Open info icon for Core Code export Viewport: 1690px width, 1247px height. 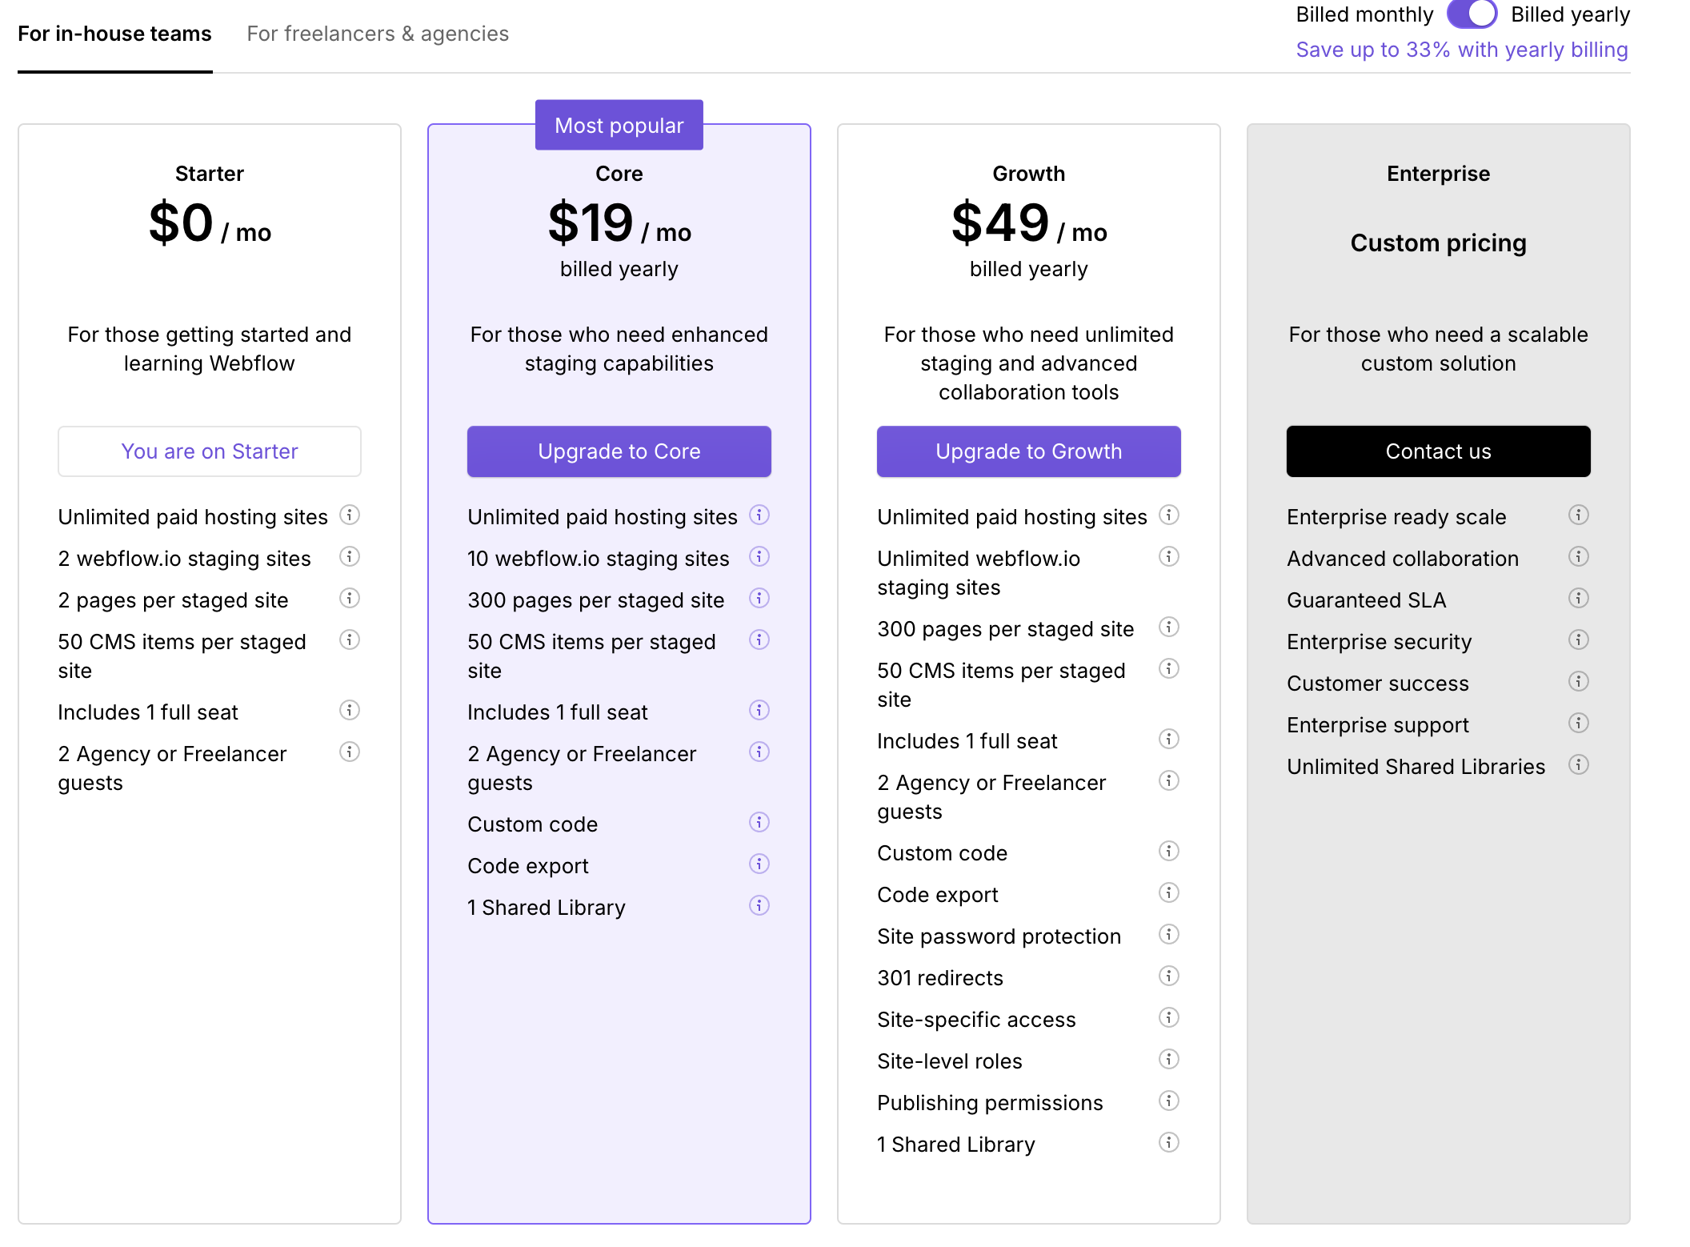coord(759,864)
